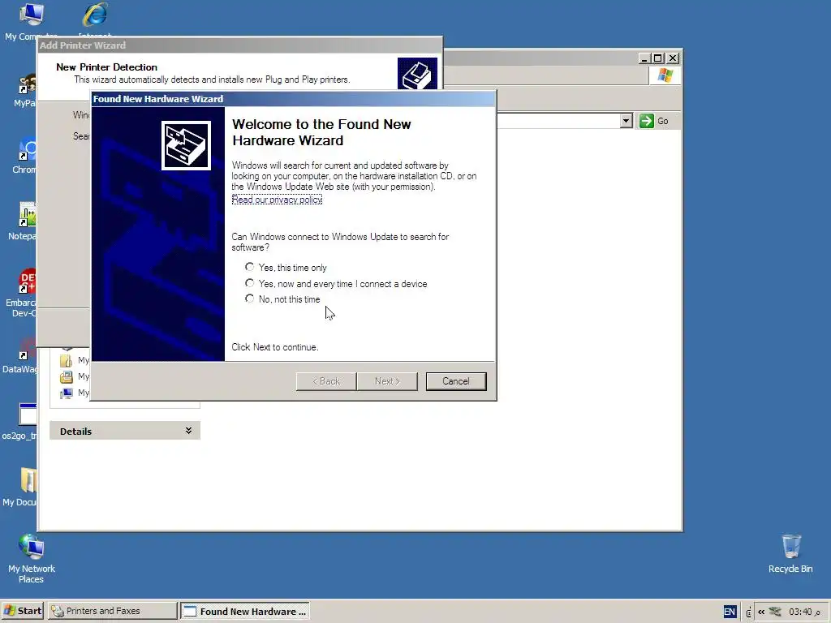This screenshot has height=623, width=831.
Task: Click the disabled Back button
Action: pyautogui.click(x=326, y=381)
